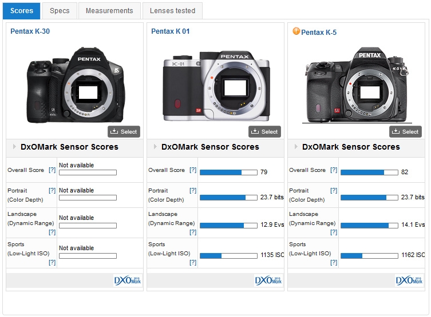Click the 82 overall score value
Viewport: 431px width, 317px height.
[x=404, y=172]
